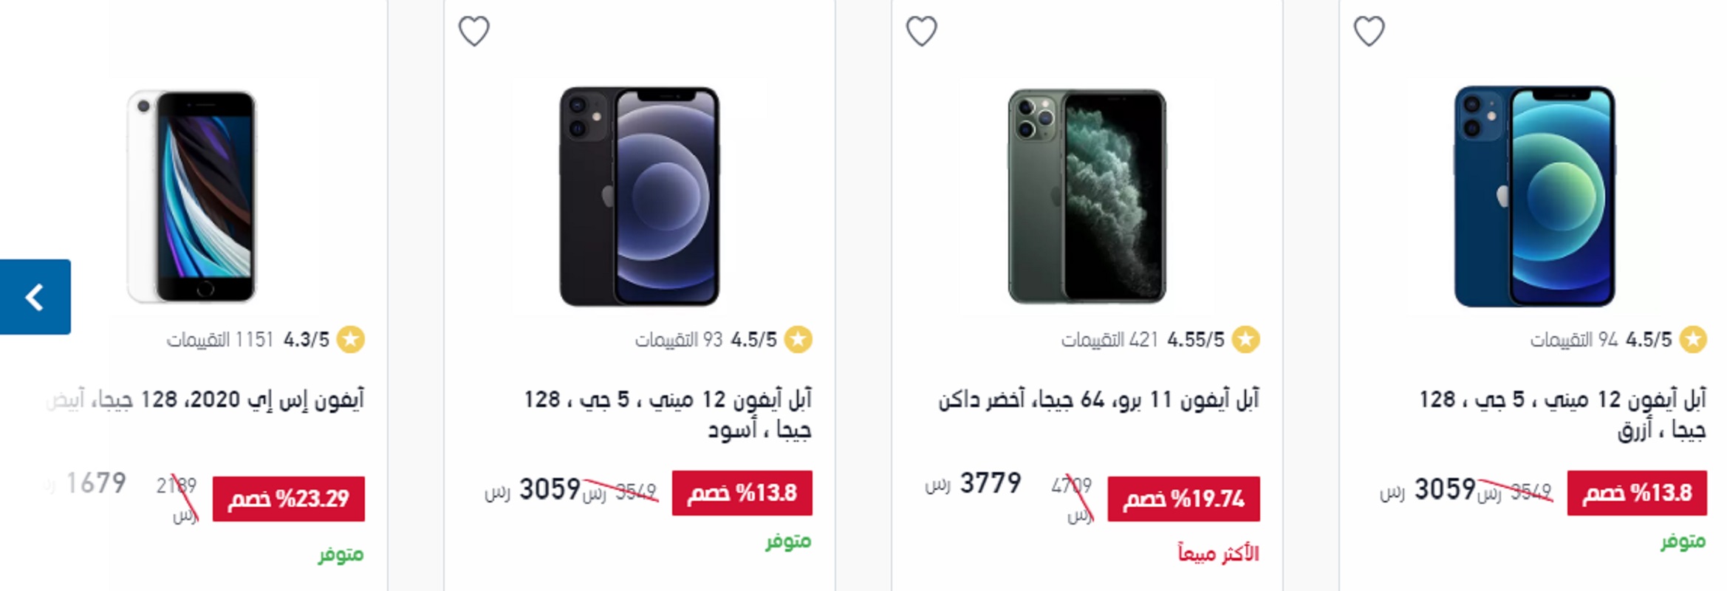Favorite the blue iPhone 12 mini

(1369, 31)
